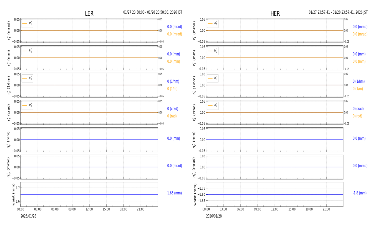Viewport: 371px width, 227px height.
Task: Click '0 (rad)' value in HER panel
Action: coord(357,116)
